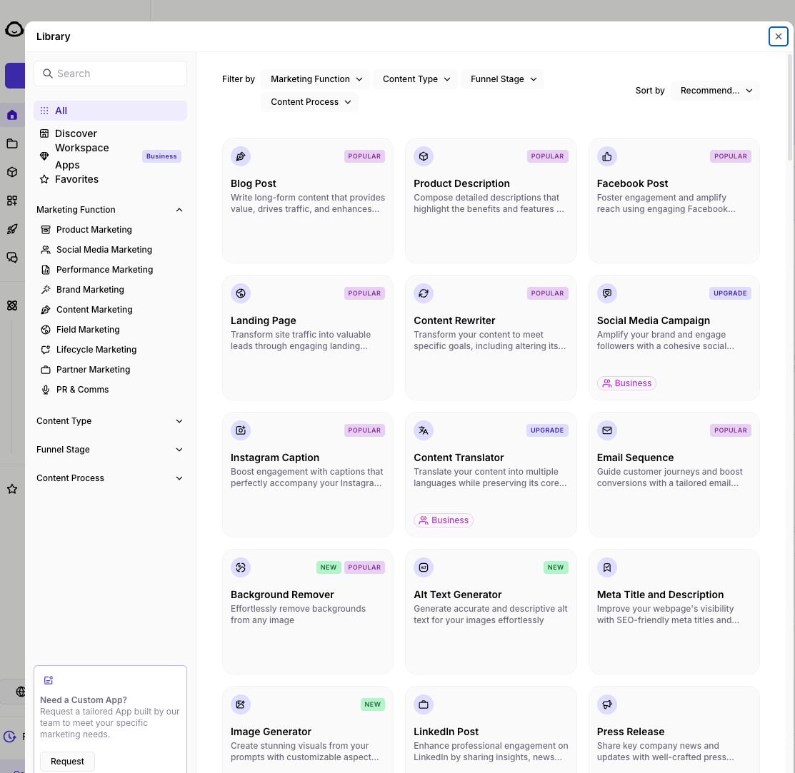Collapse the Marketing Function sidebar section
Screen dimensions: 795x773
[x=109, y=210]
